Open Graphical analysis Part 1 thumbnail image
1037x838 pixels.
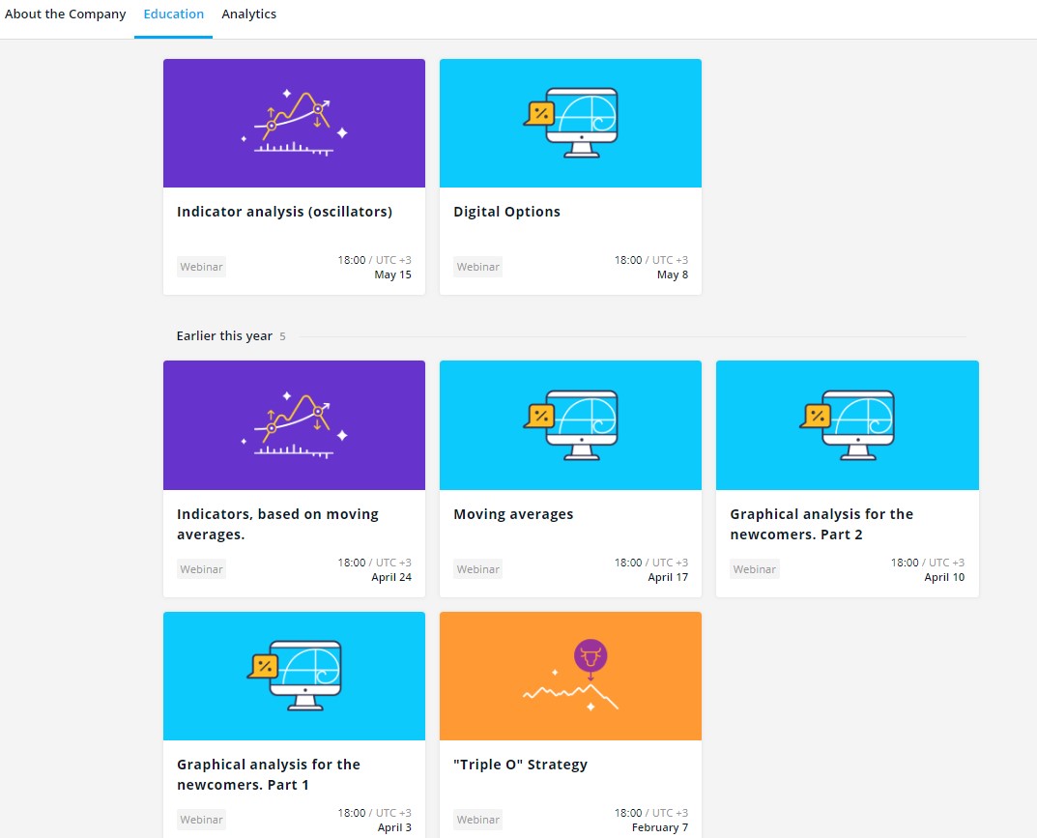click(x=295, y=676)
